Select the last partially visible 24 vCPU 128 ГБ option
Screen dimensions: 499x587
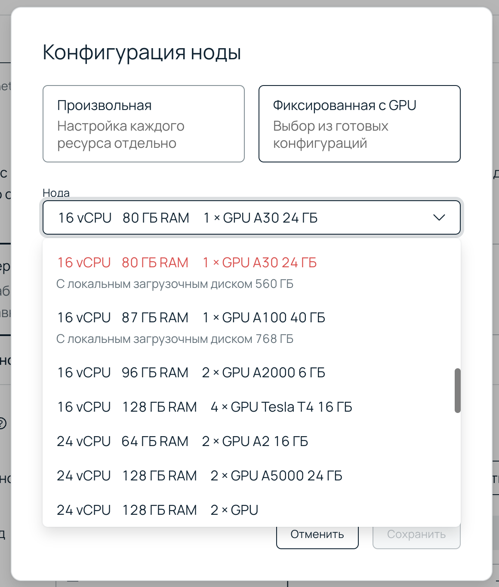click(x=157, y=510)
